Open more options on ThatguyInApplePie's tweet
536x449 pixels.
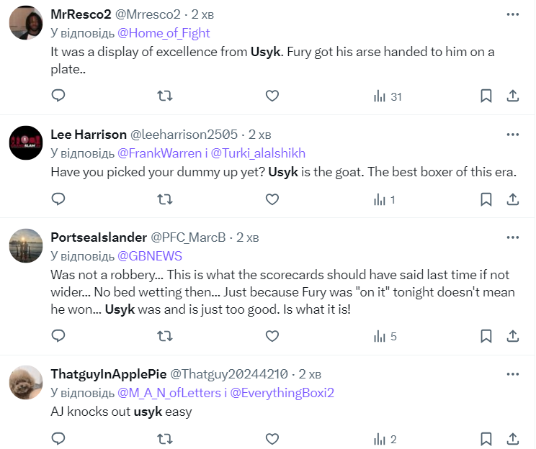point(512,373)
